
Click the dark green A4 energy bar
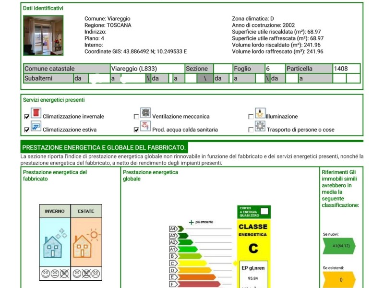[181, 229]
